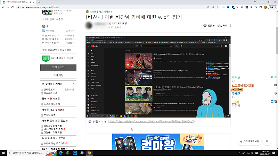Image resolution: width=278 pixels, height=156 pixels.
Task: Open 전체글보기 board in the sidebar
Action: coord(50,89)
